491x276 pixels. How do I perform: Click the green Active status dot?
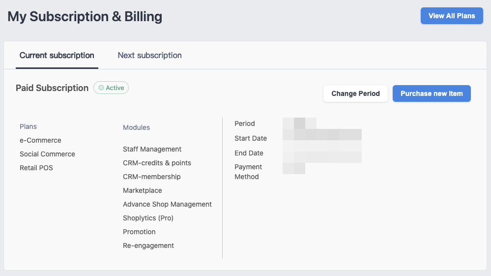tap(101, 88)
